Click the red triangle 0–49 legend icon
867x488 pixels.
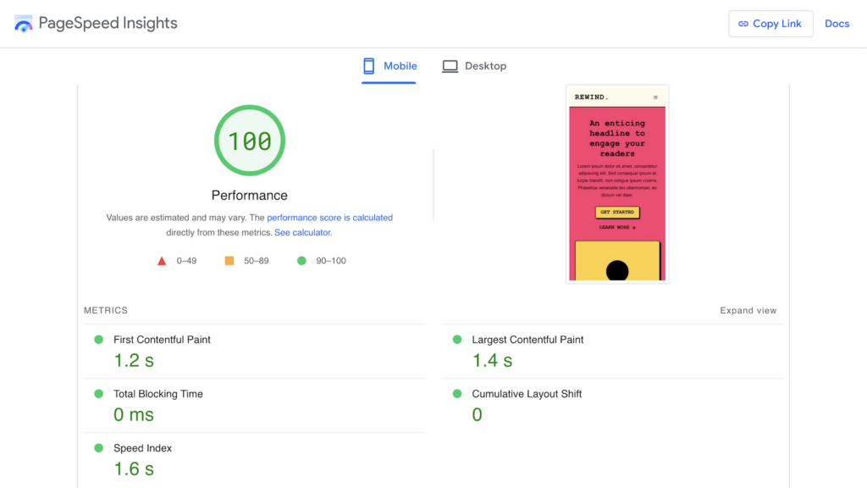[x=162, y=261]
